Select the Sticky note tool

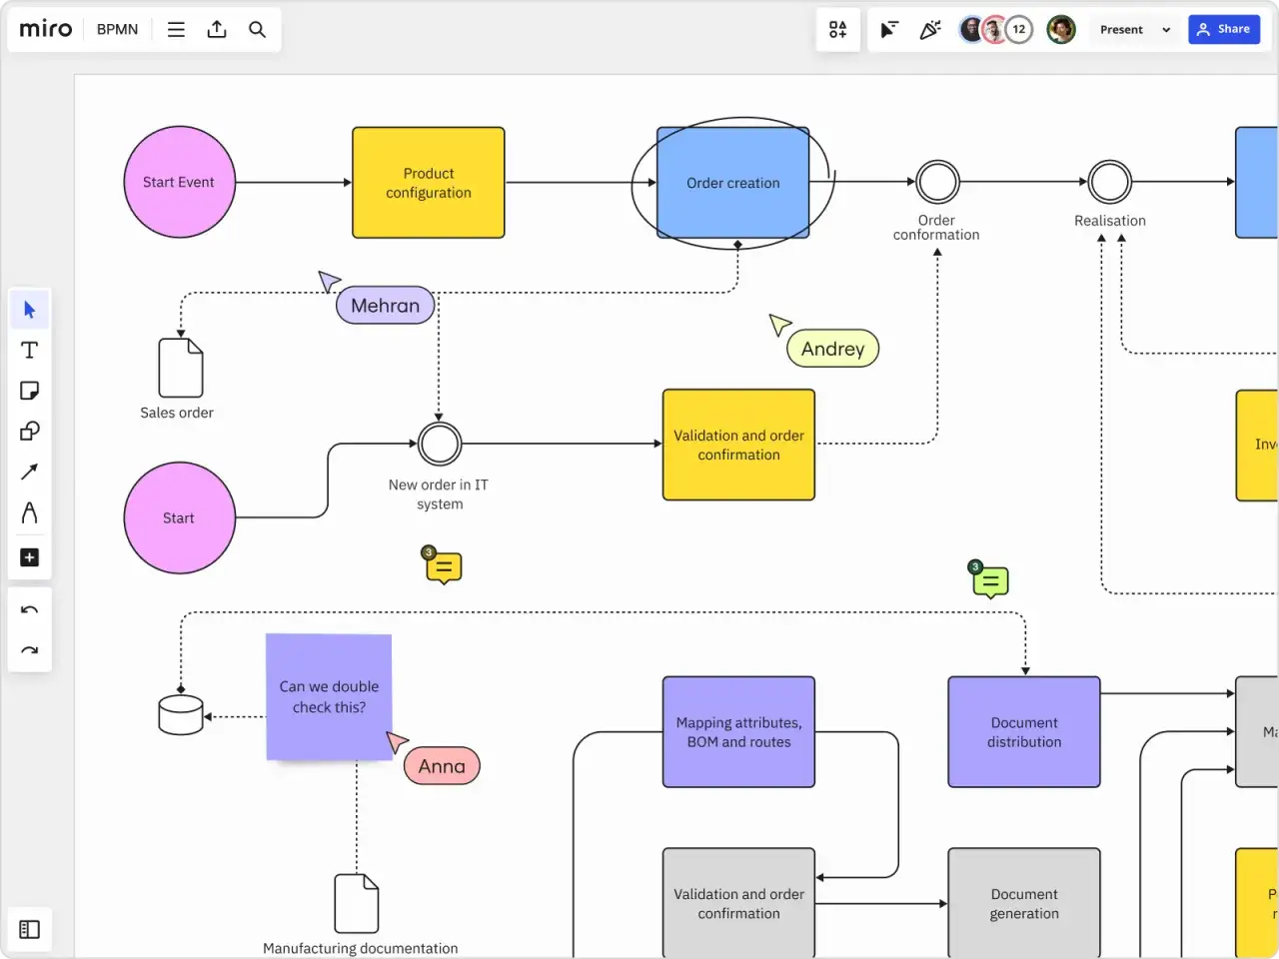click(29, 391)
